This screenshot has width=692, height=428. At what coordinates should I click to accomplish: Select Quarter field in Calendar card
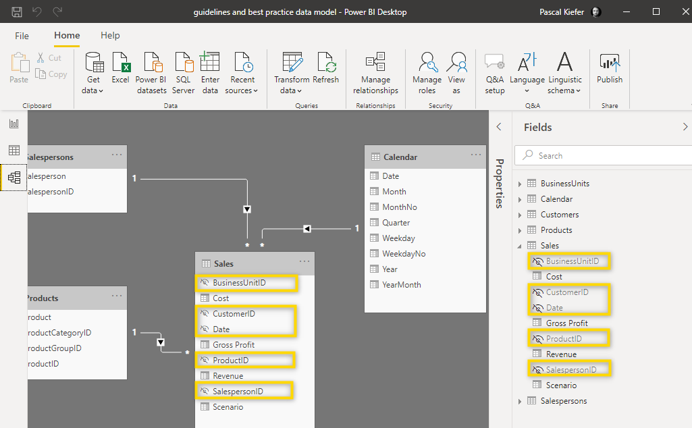[x=396, y=223]
